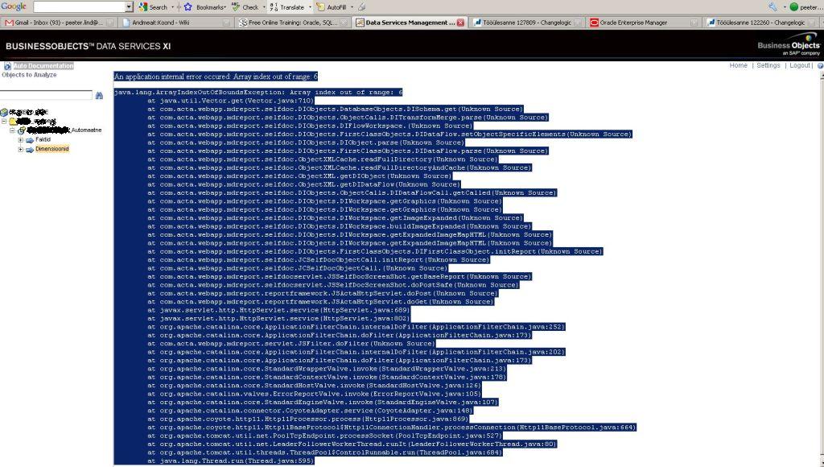Click the Logout link
824x467 pixels.
tap(800, 66)
